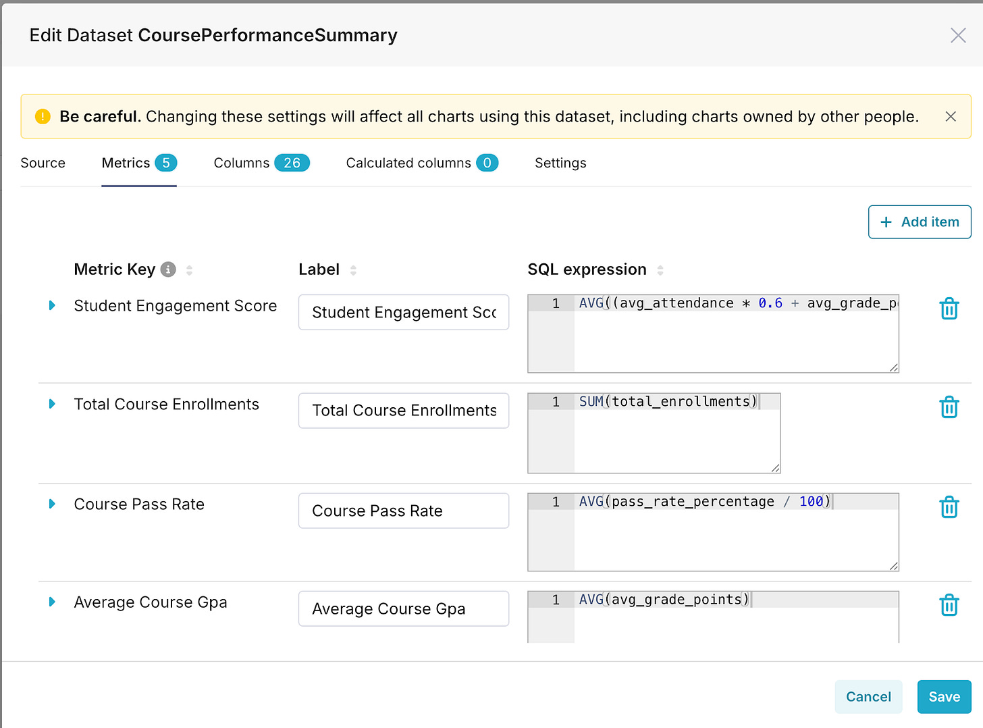The width and height of the screenshot is (983, 728).
Task: Expand the Average Course Gpa row
Action: pyautogui.click(x=52, y=602)
